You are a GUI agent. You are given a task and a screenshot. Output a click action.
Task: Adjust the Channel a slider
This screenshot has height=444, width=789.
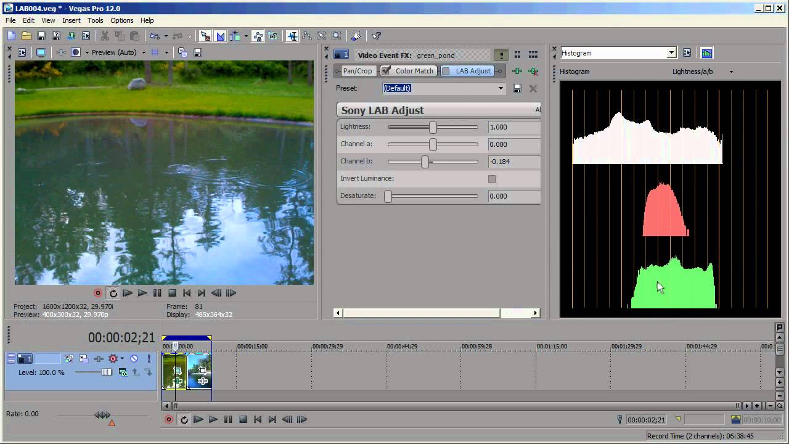tap(433, 144)
